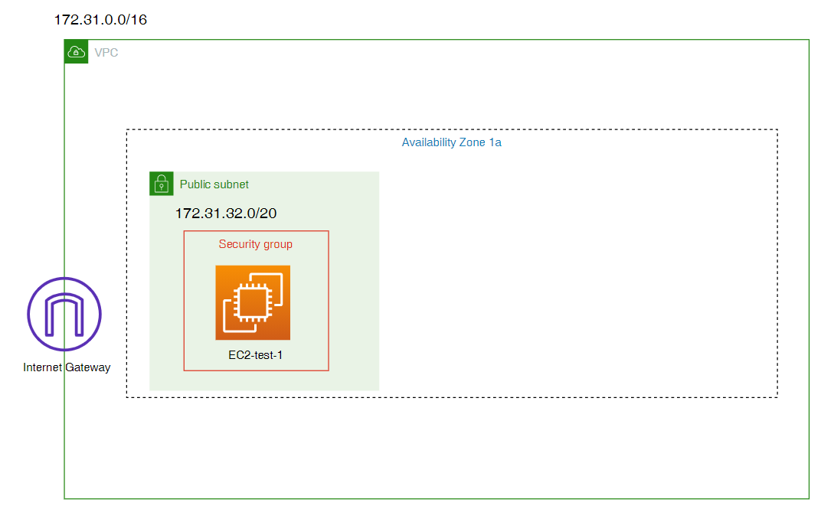Select the green VPC cloud icon
Viewport: 834px width, 509px height.
[76, 51]
